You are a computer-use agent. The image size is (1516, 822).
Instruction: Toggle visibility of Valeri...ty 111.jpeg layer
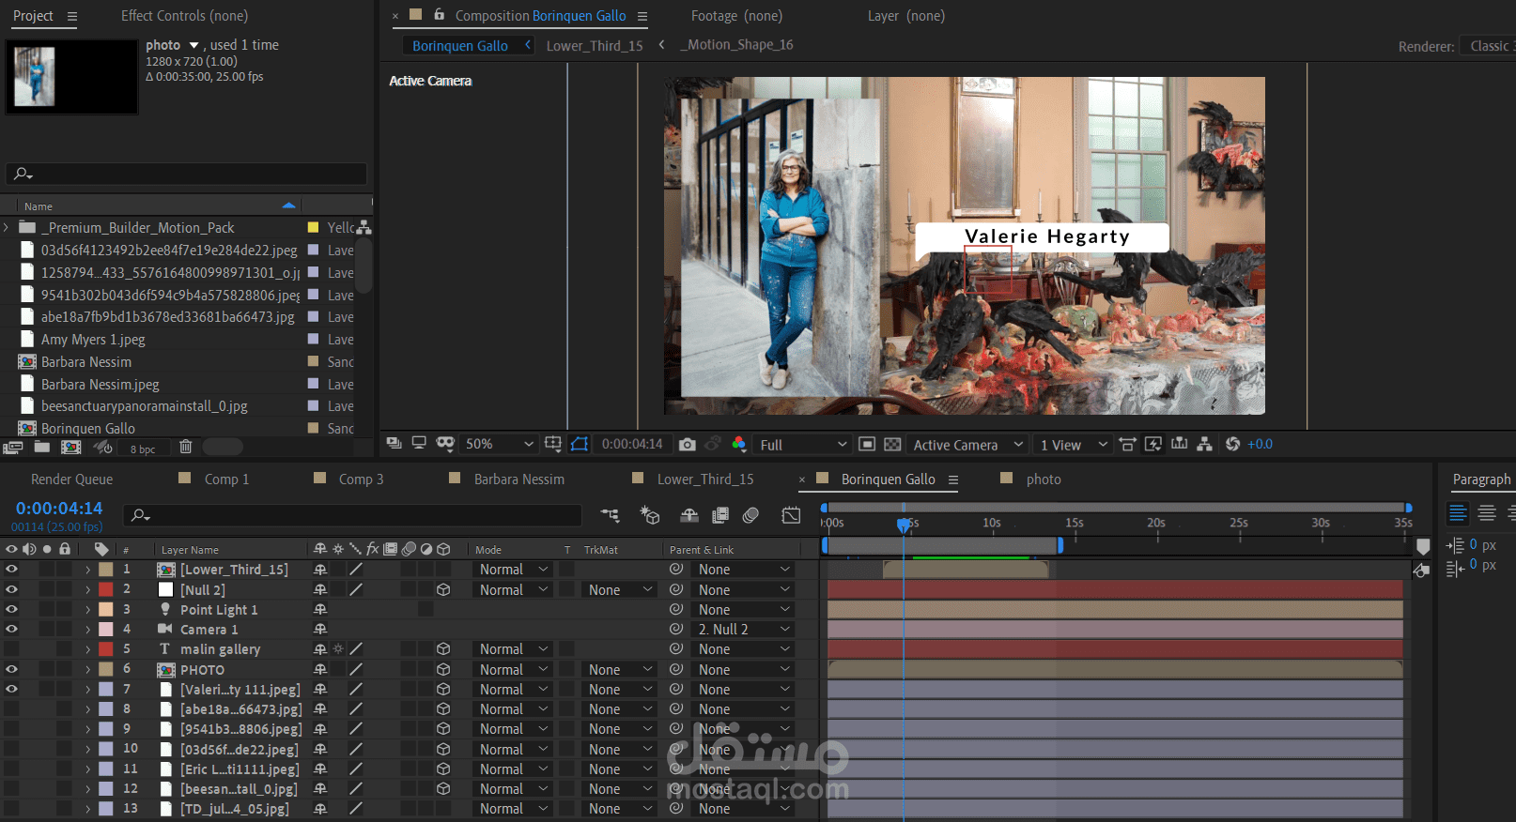12,689
